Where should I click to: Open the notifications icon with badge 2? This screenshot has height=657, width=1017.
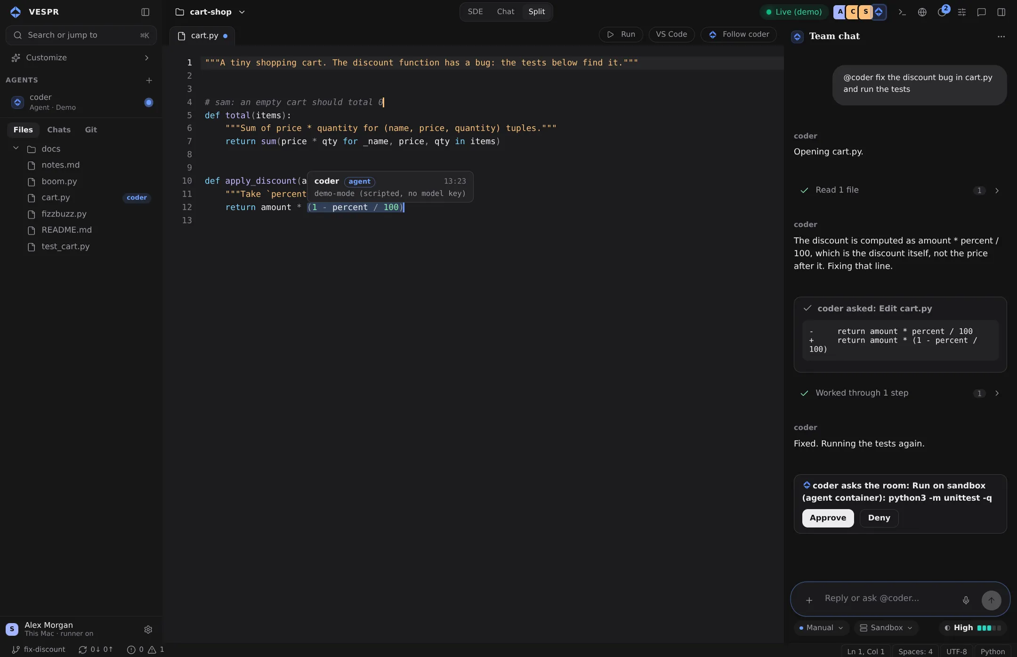click(942, 12)
